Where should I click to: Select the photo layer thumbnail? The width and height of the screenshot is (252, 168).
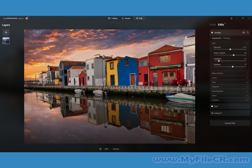tap(6, 41)
